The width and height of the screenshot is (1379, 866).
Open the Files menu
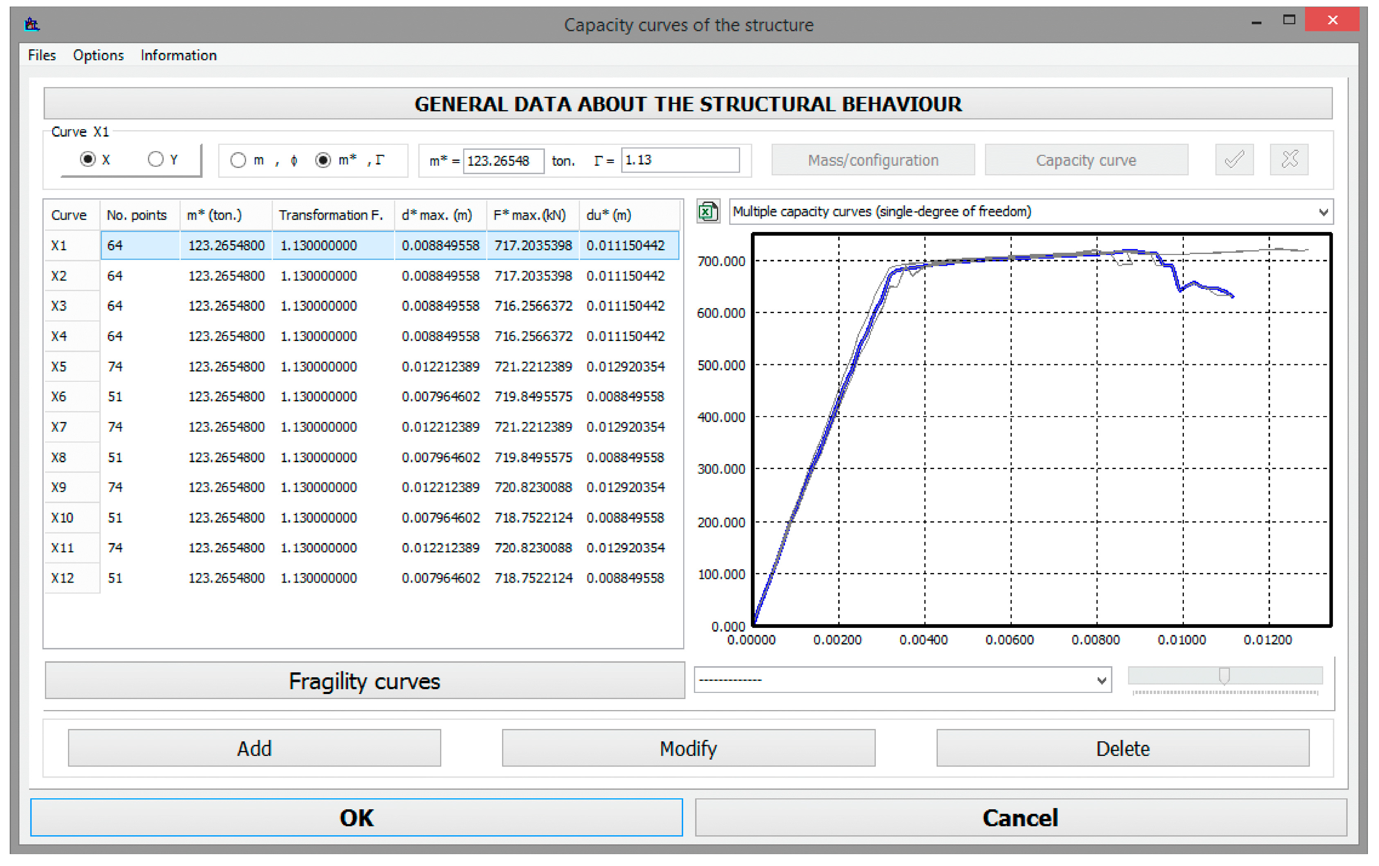coord(42,55)
